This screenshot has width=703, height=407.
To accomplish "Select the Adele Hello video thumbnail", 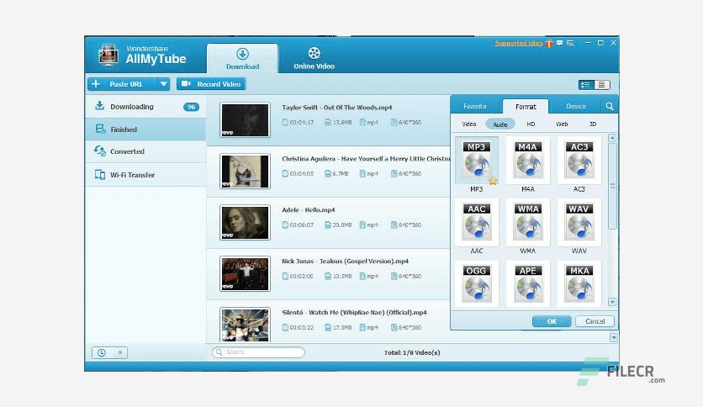I will [x=245, y=222].
